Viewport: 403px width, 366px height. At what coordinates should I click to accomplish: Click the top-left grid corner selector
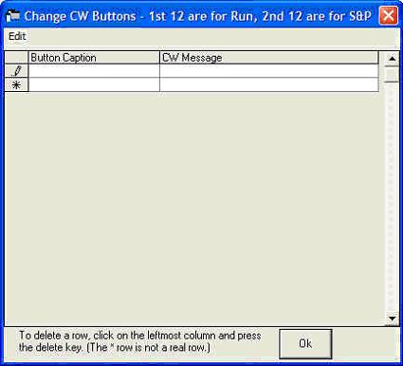click(16, 58)
